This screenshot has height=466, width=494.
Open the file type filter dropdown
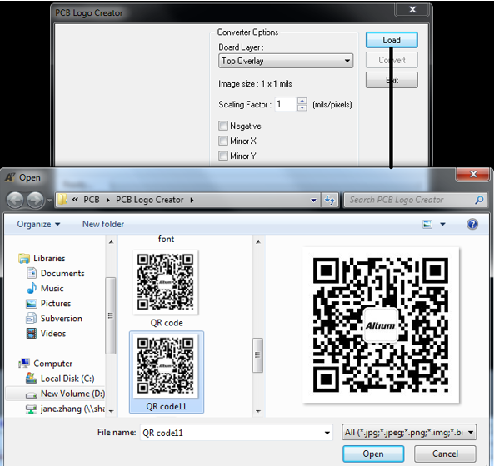pyautogui.click(x=409, y=433)
